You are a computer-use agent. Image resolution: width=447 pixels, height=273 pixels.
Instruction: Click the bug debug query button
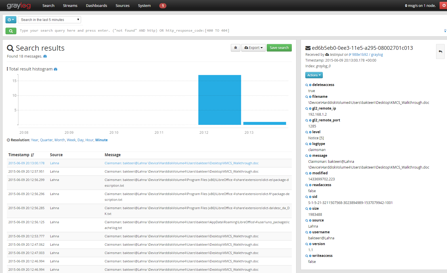235,48
